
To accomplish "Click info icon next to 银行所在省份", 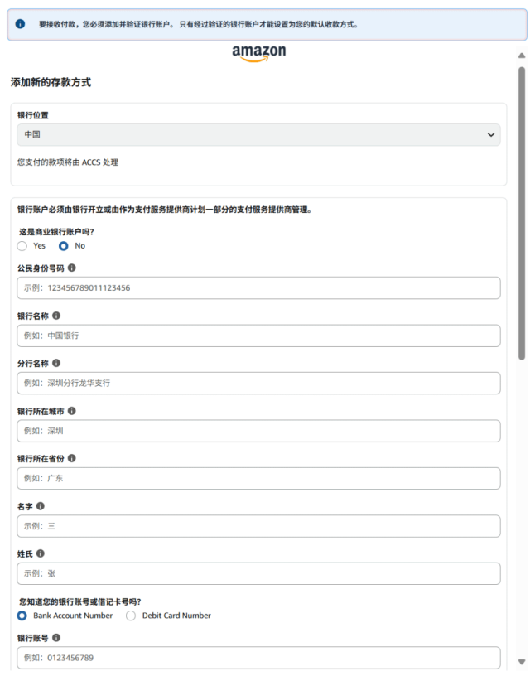I will (72, 458).
